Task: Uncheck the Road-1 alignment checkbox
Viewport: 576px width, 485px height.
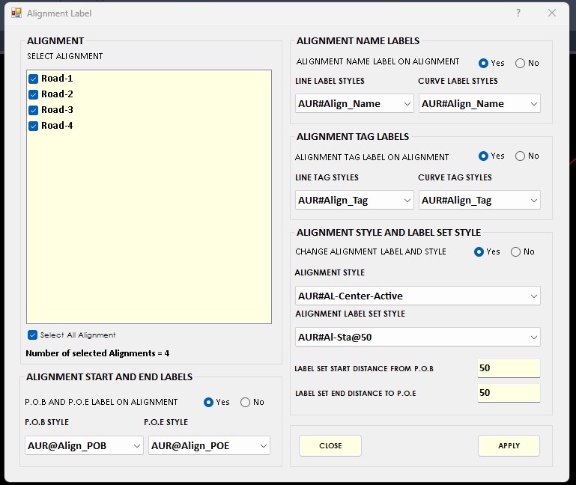Action: pyautogui.click(x=33, y=79)
